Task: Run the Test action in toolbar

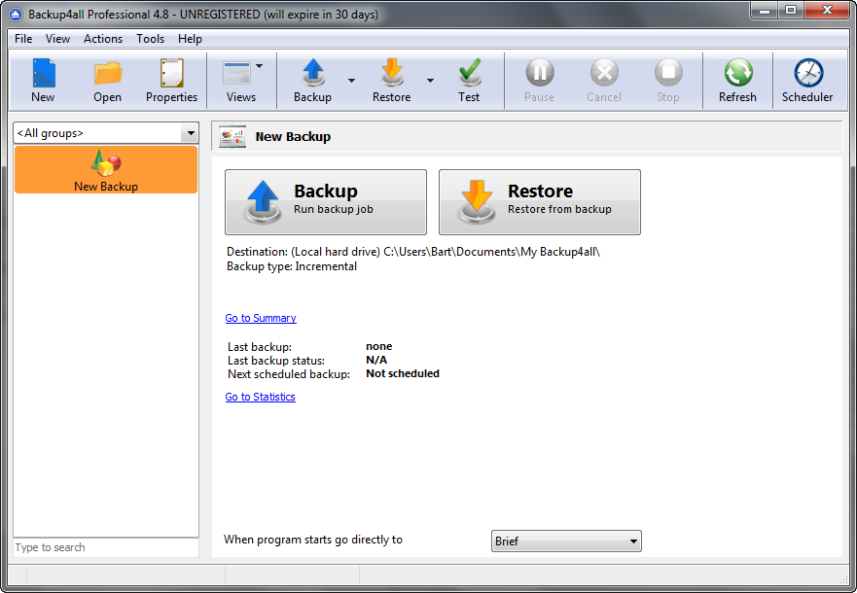Action: tap(469, 81)
